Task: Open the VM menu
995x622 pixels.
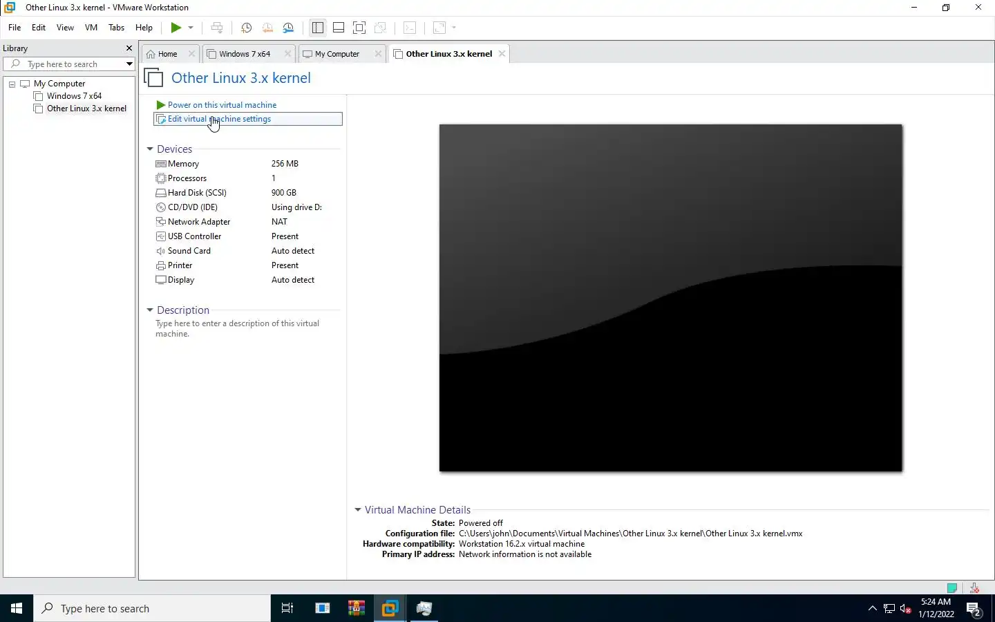Action: pyautogui.click(x=91, y=28)
